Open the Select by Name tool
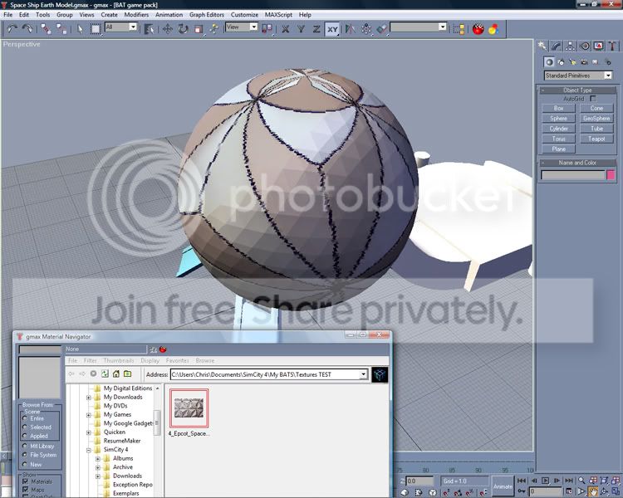623x498 pixels. [149, 29]
